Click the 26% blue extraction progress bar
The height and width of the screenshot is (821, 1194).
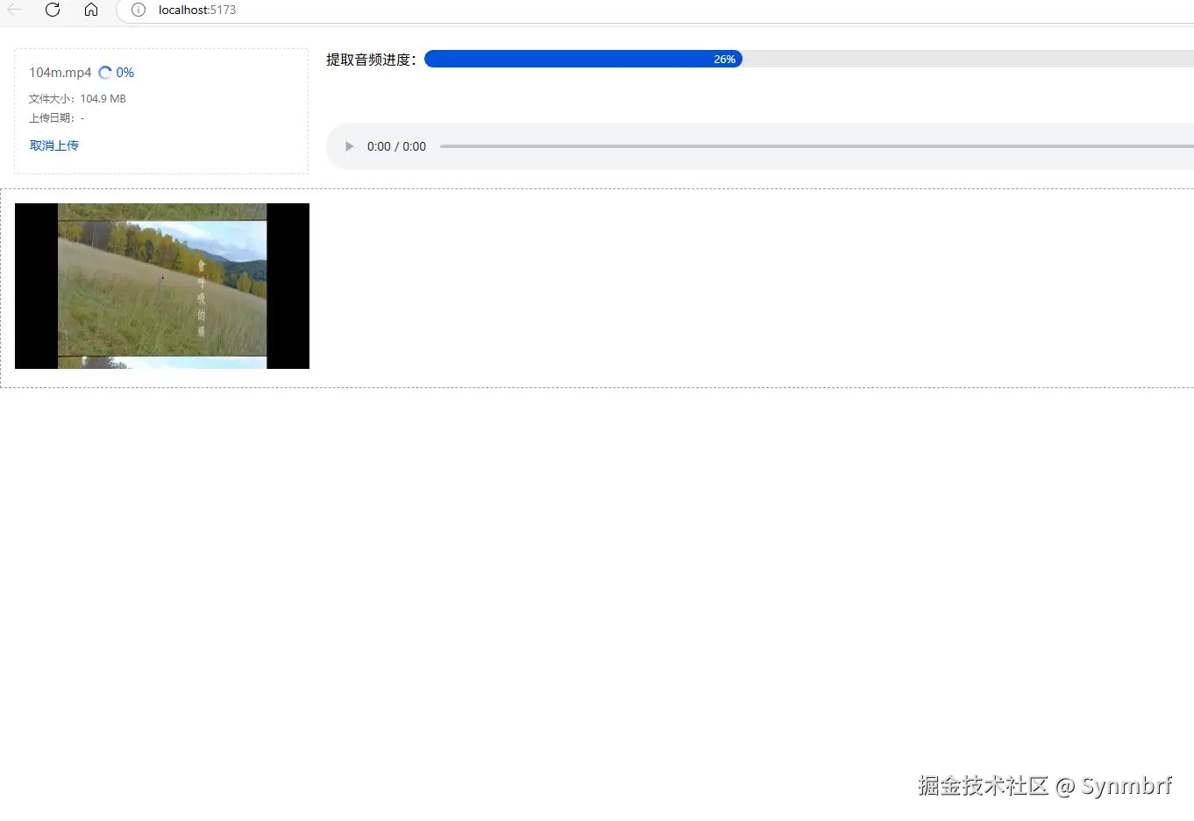pos(583,59)
